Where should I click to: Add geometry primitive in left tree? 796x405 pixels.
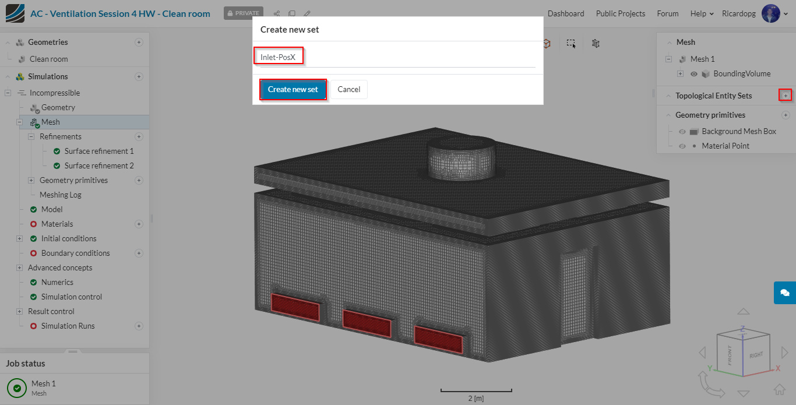[139, 180]
